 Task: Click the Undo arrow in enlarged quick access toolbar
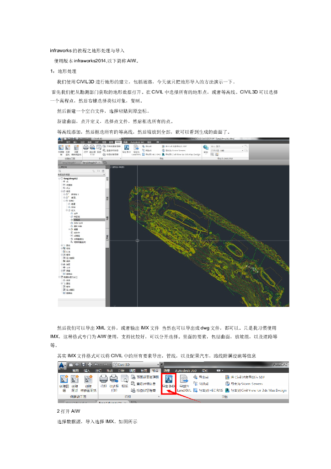coord(96,365)
